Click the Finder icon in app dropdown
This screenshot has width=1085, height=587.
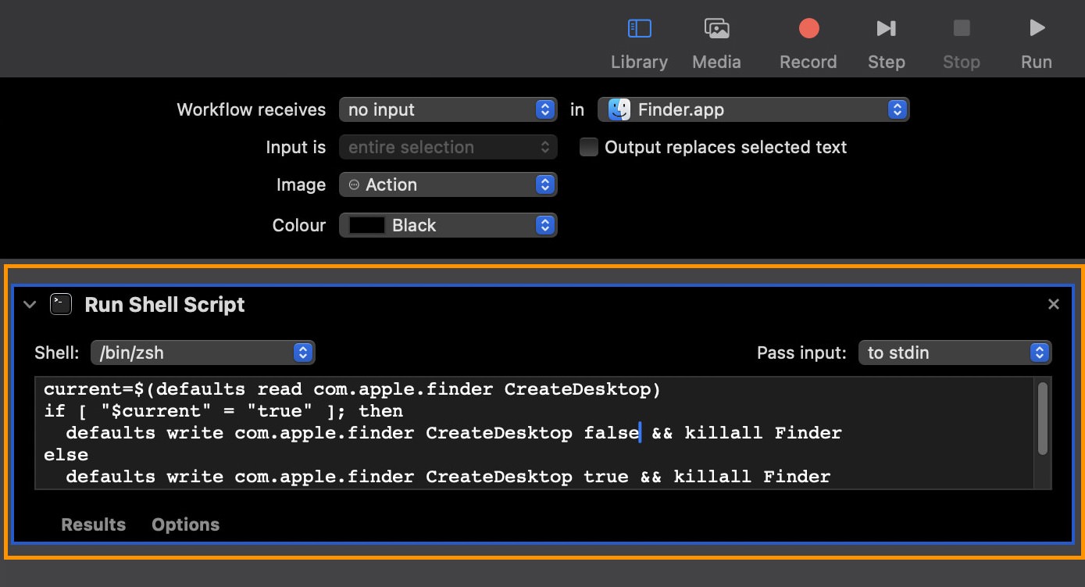click(619, 109)
